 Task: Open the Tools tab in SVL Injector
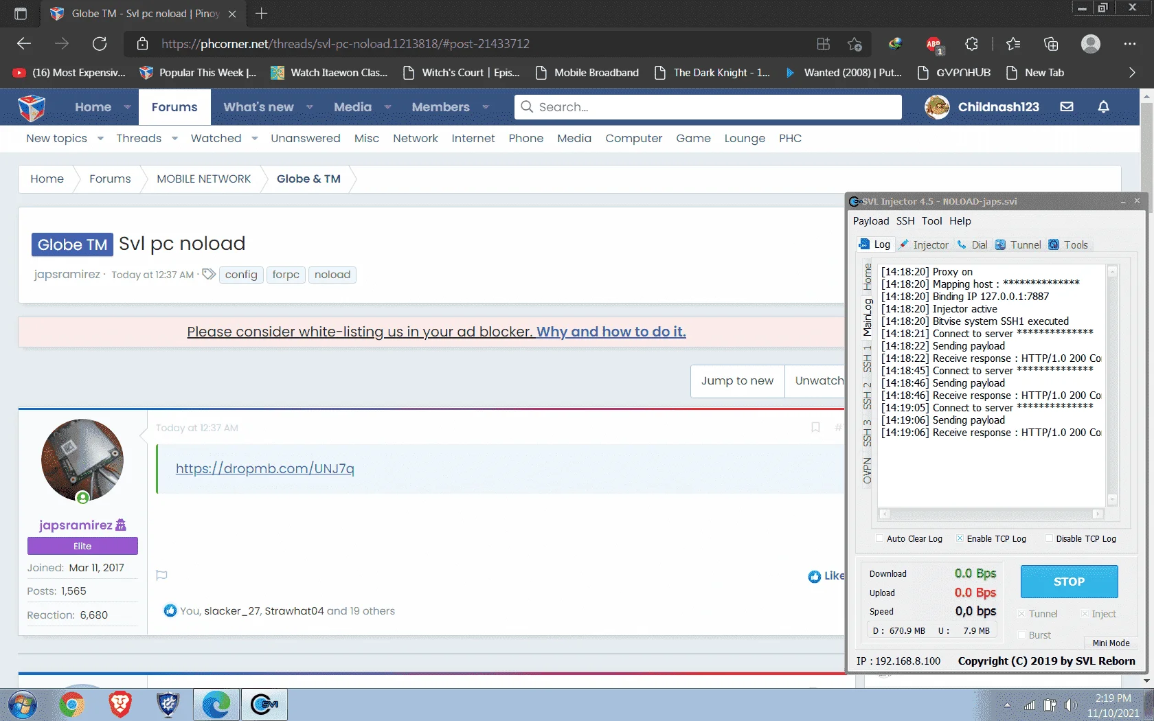point(1069,245)
